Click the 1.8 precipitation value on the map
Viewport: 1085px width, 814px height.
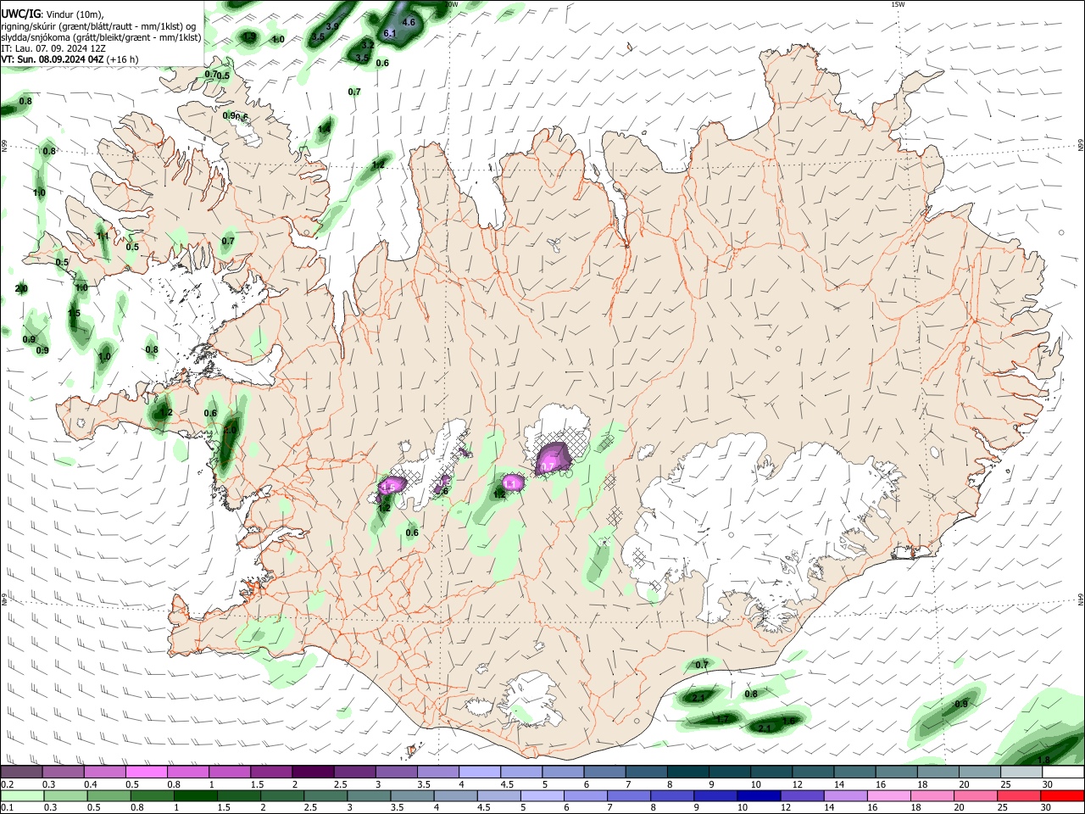(x=1044, y=761)
